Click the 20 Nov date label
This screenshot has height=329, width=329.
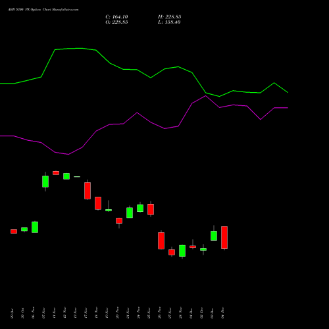117,313
